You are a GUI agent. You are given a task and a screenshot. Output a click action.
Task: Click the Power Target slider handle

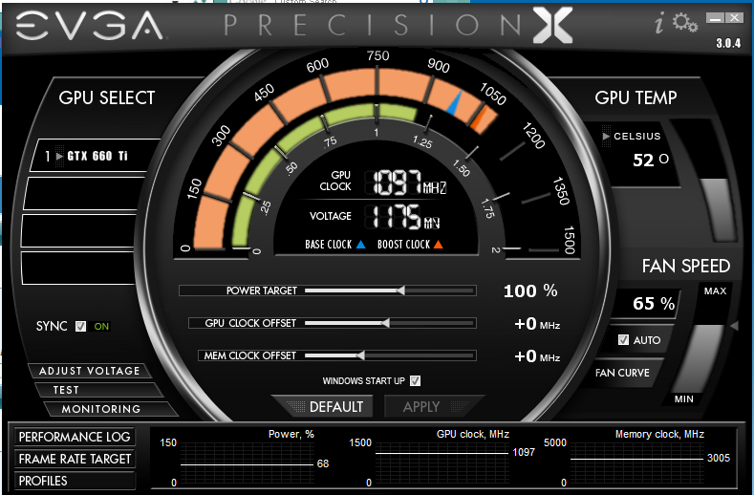point(401,291)
